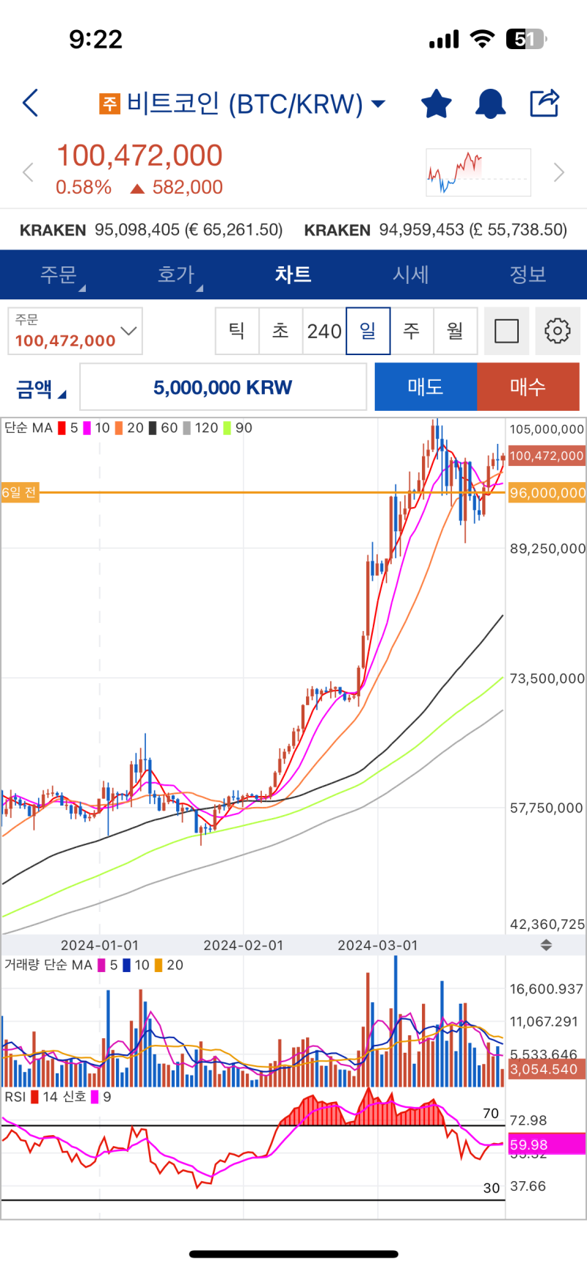The image size is (587, 1270).
Task: Tap the 단순 MA indicator label
Action: click(x=29, y=428)
